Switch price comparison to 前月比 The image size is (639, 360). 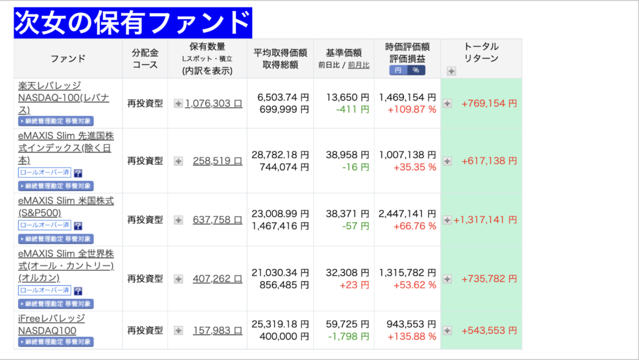pyautogui.click(x=359, y=65)
